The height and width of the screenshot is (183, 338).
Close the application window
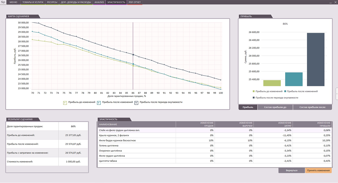(x=335, y=2)
